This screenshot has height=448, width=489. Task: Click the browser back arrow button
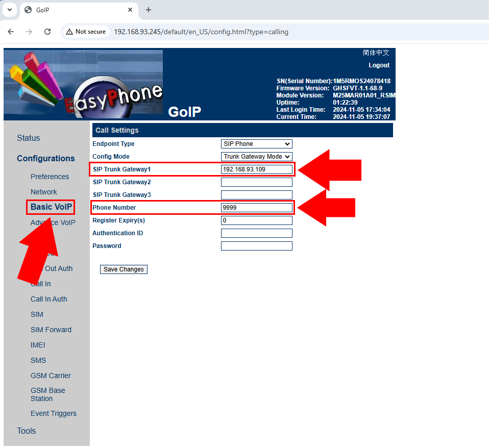coord(11,32)
